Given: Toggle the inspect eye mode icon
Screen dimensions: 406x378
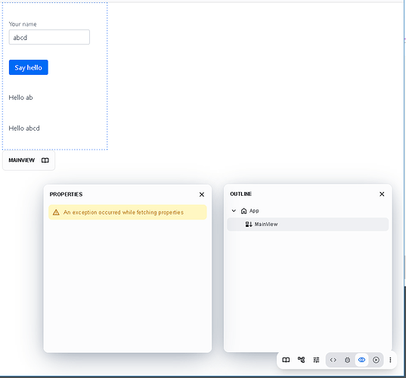Looking at the screenshot, I should pos(361,360).
